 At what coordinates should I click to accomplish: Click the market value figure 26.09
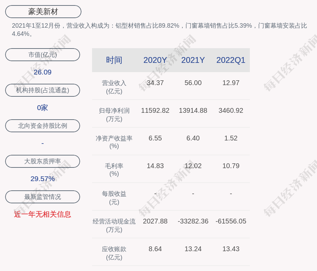point(43,72)
